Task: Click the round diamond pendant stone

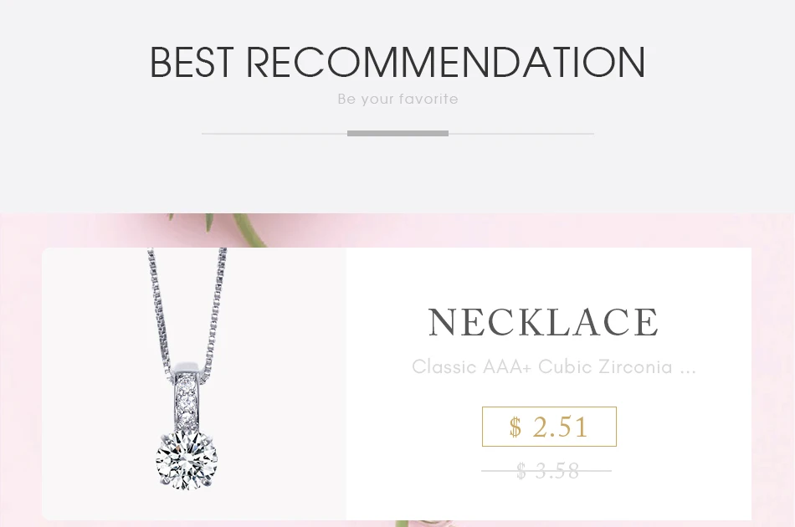Action: [x=186, y=459]
